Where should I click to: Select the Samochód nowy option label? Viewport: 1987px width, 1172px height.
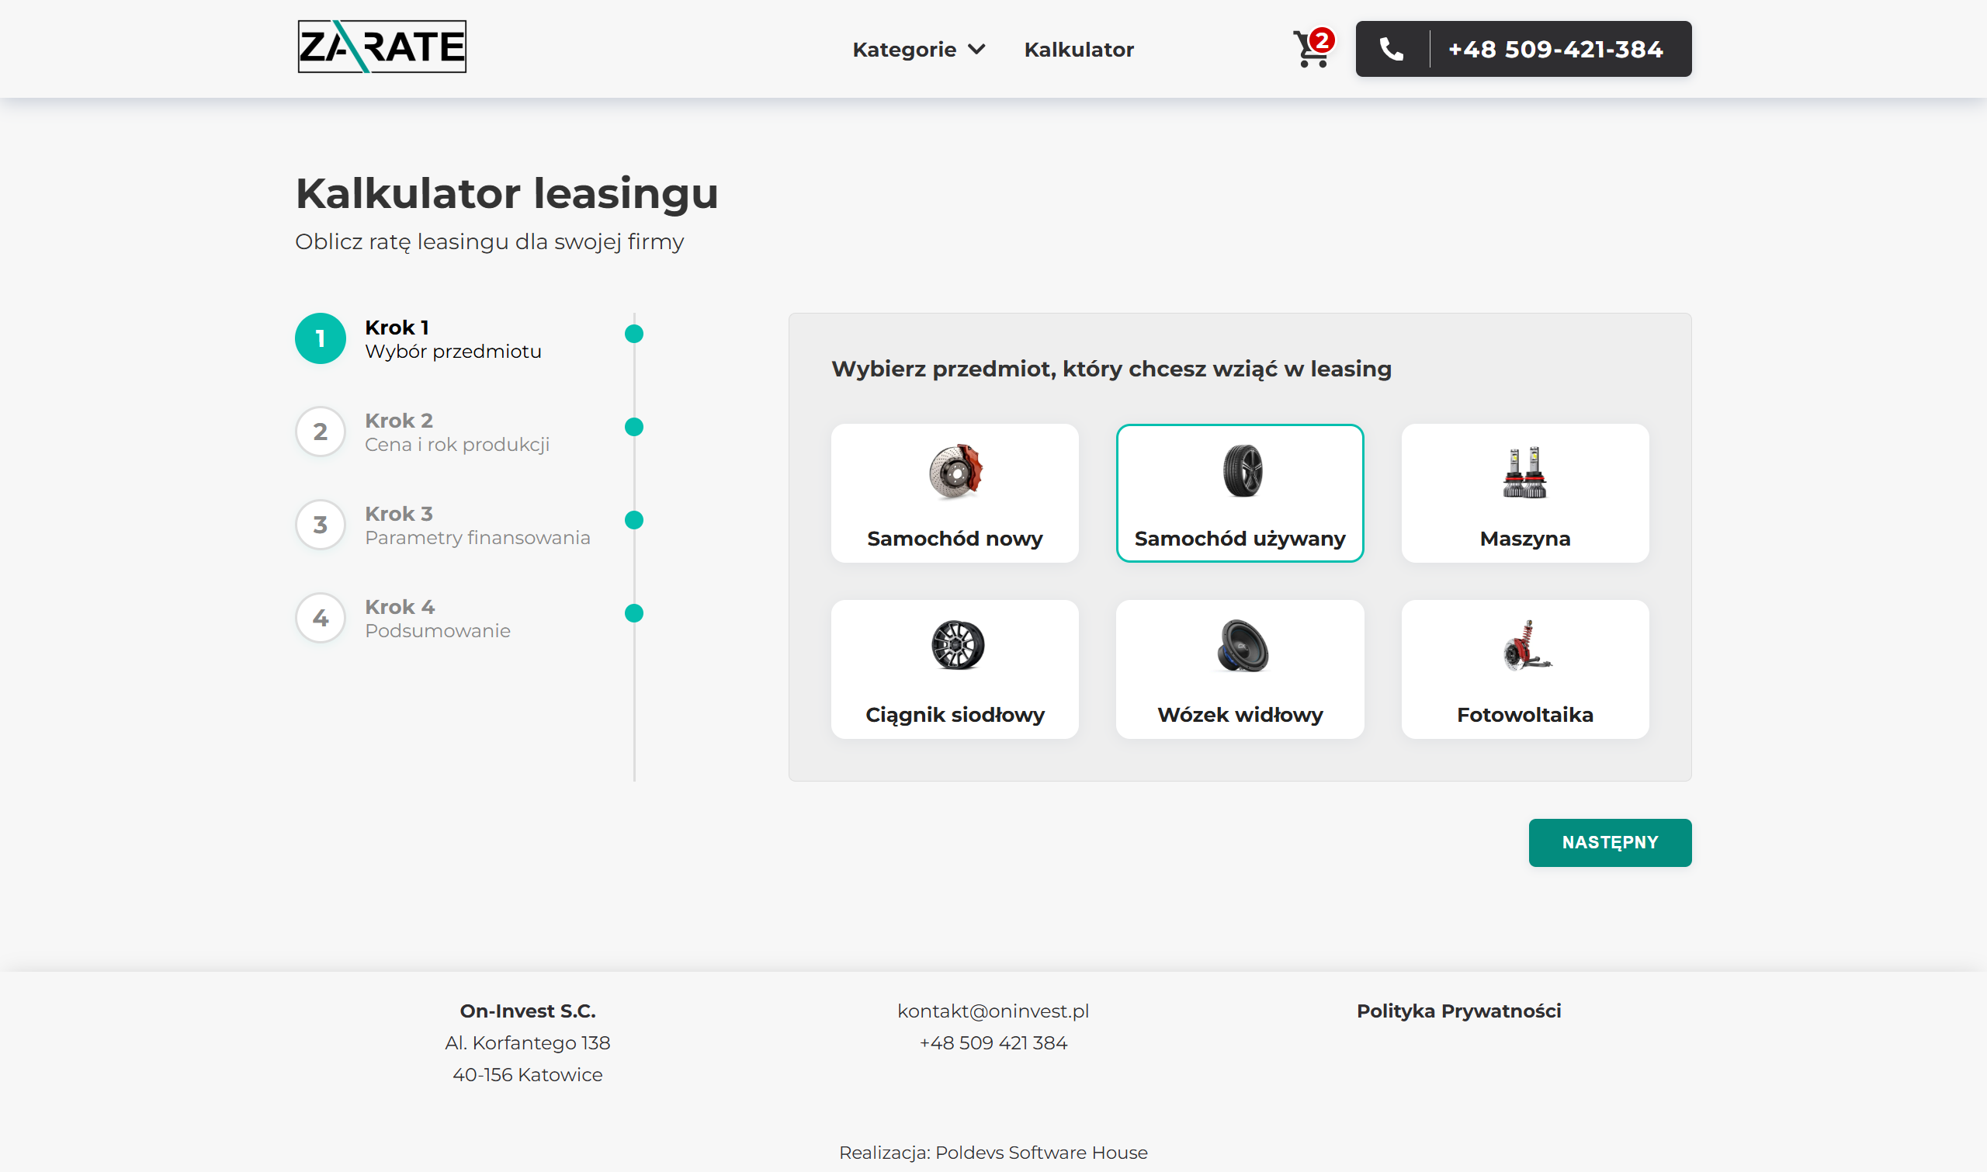coord(954,539)
